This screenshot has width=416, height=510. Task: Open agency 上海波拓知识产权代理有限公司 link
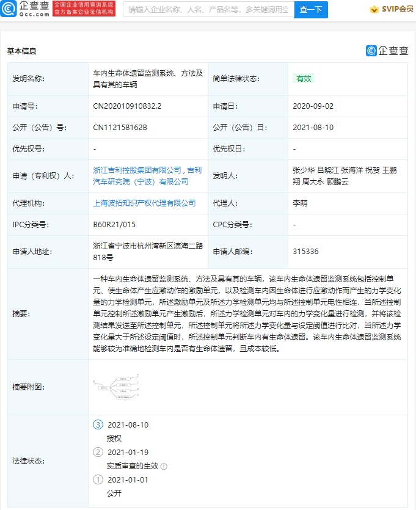coord(144,203)
